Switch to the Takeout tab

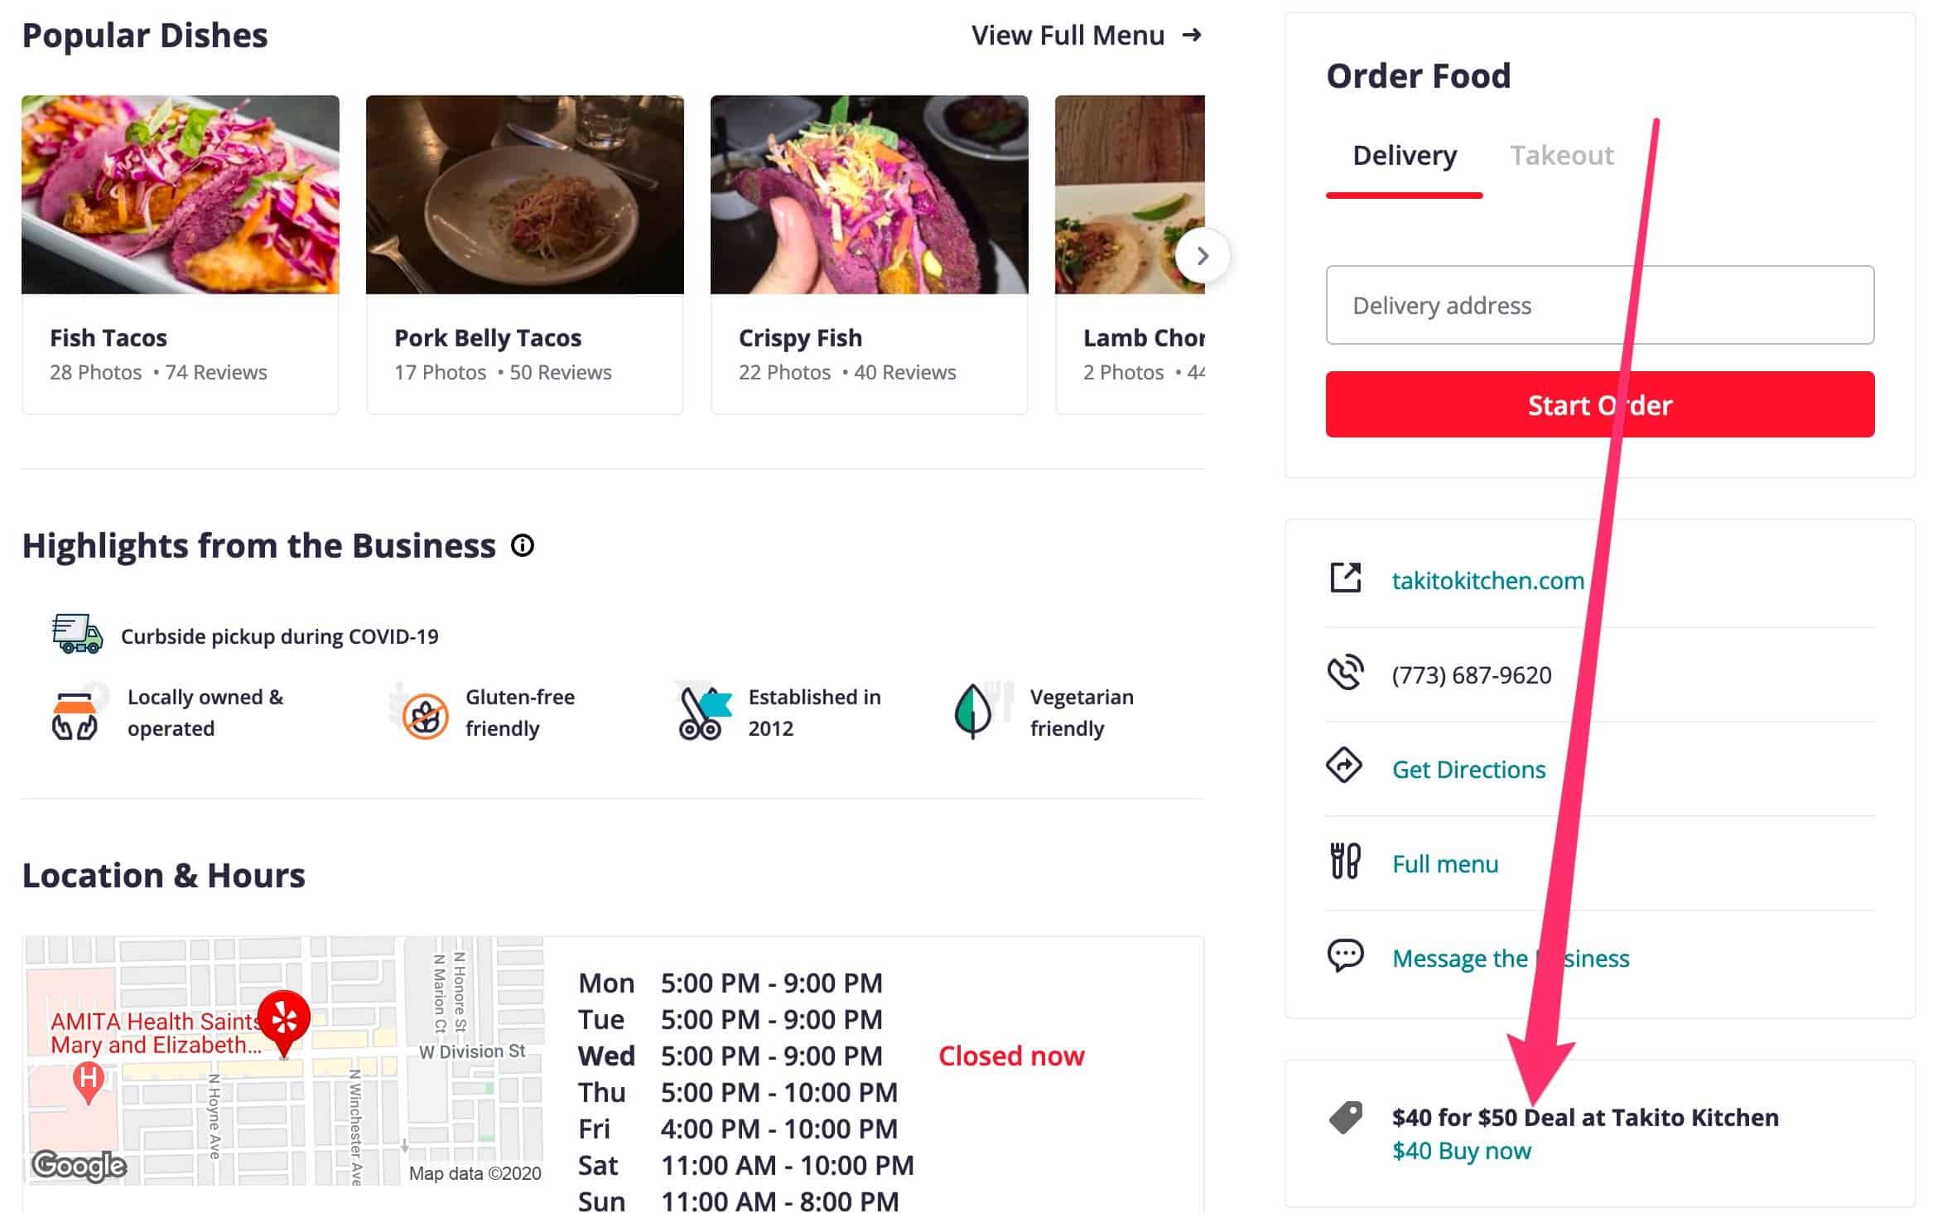point(1561,155)
